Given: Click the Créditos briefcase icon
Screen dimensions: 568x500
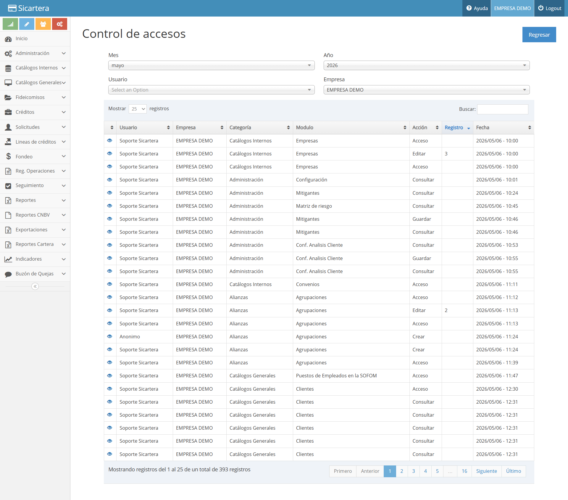Looking at the screenshot, I should click(x=8, y=112).
